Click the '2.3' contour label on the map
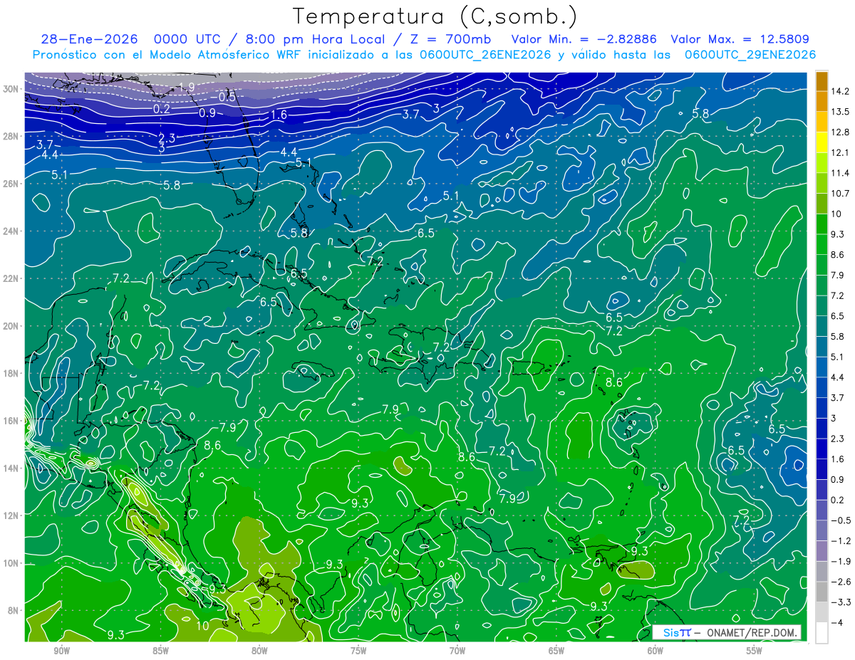This screenshot has width=855, height=660. pyautogui.click(x=167, y=137)
